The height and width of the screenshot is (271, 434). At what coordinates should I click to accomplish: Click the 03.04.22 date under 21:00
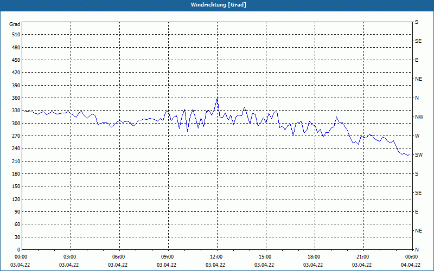[362, 265]
